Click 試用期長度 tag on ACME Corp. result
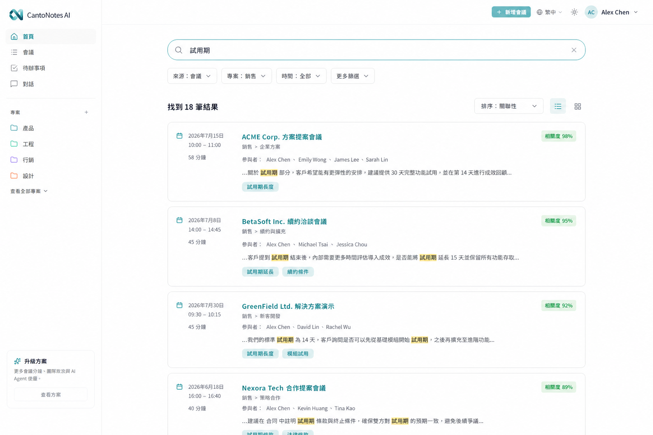 pos(260,187)
